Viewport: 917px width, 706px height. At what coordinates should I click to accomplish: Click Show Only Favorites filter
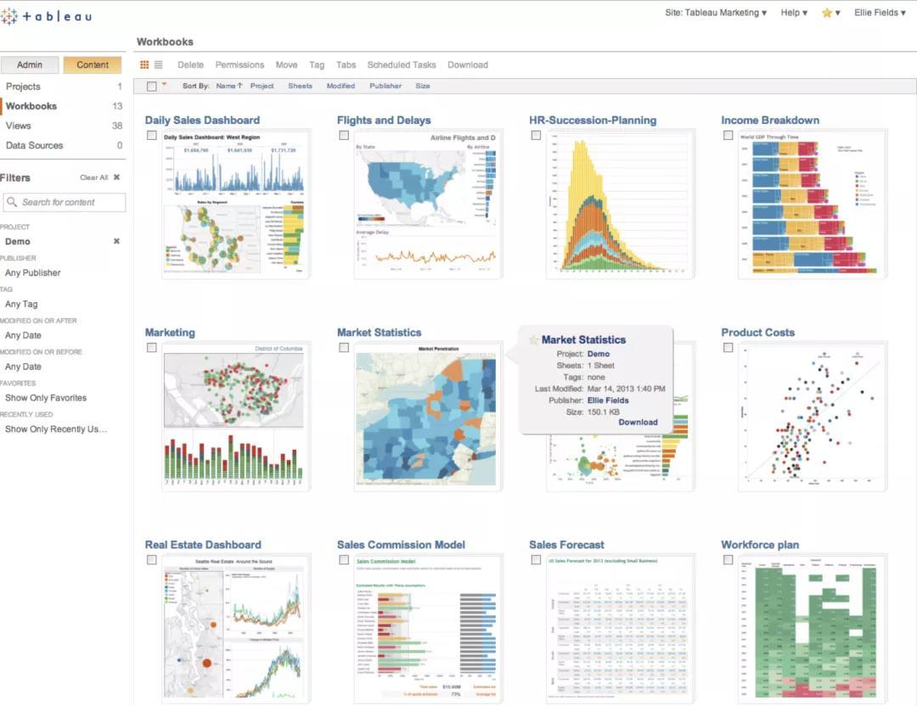click(46, 398)
